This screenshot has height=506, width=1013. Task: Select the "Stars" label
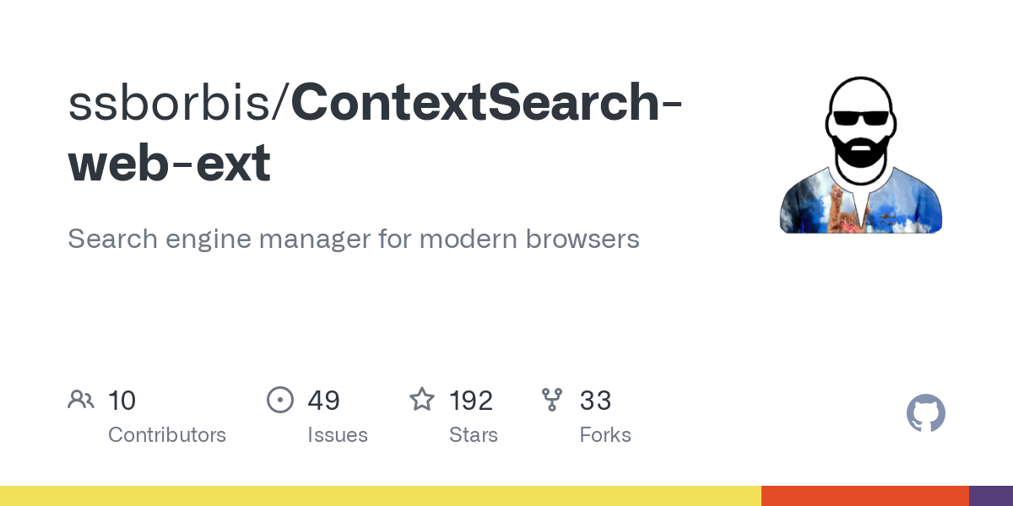click(474, 435)
